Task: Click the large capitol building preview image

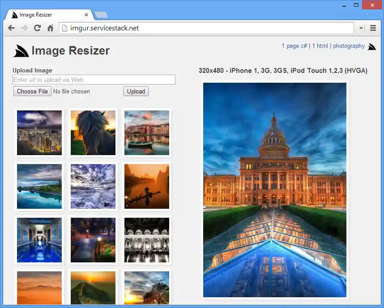Action: [275, 190]
